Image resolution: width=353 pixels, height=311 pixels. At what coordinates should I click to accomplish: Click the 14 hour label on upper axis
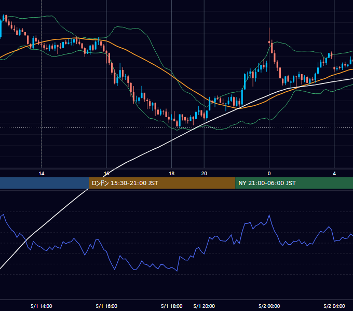(42, 174)
